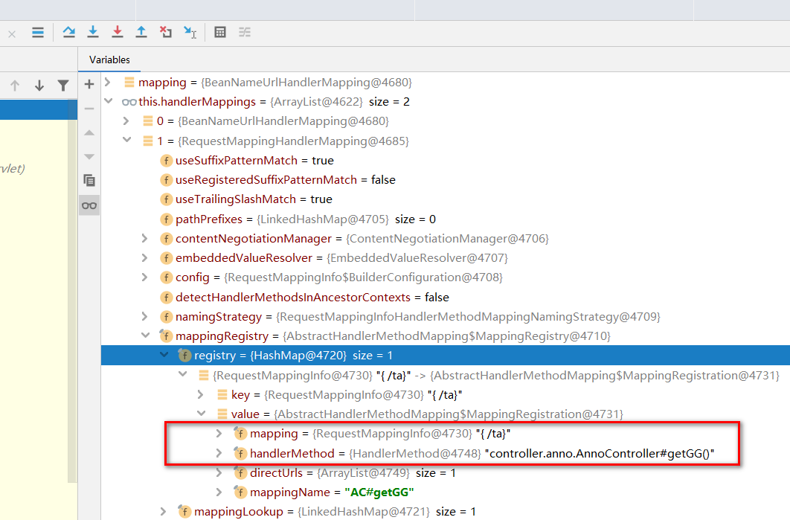Go to next frame with down arrow
Viewport: 790px width, 520px height.
[x=39, y=86]
